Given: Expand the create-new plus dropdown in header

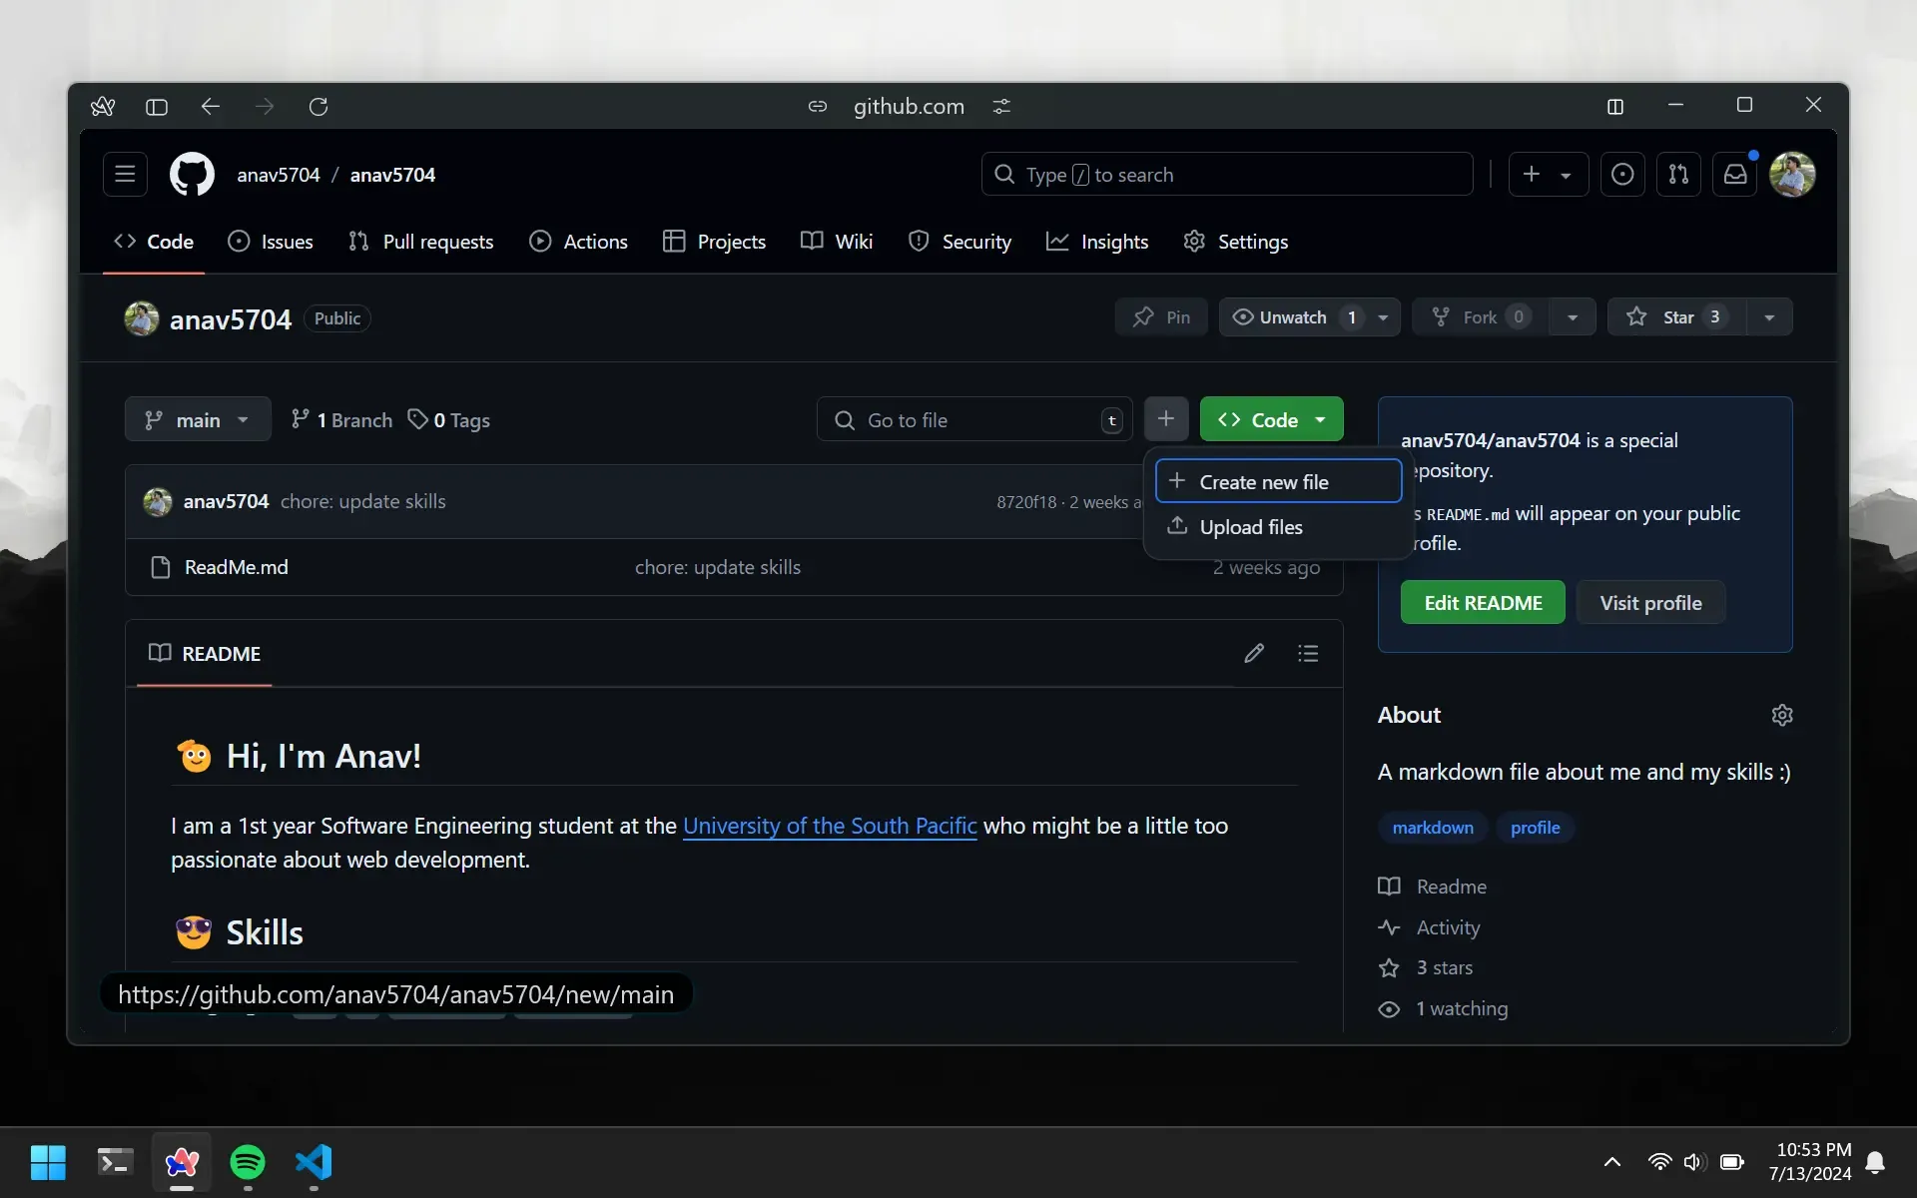Looking at the screenshot, I should point(1548,175).
